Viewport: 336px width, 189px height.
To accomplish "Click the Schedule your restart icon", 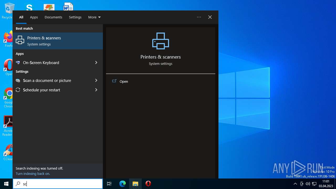I will (18, 90).
